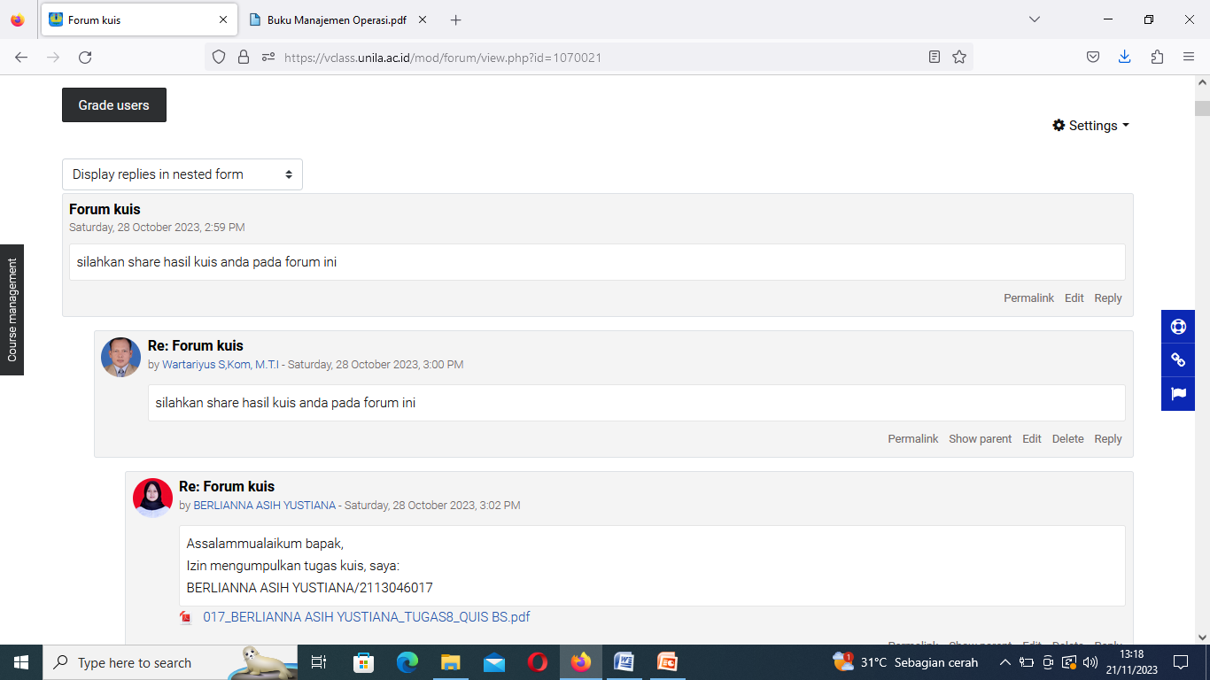
Task: Click the flag icon on right sidebar
Action: click(x=1177, y=394)
